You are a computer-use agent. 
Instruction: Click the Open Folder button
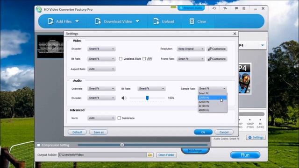point(166,155)
